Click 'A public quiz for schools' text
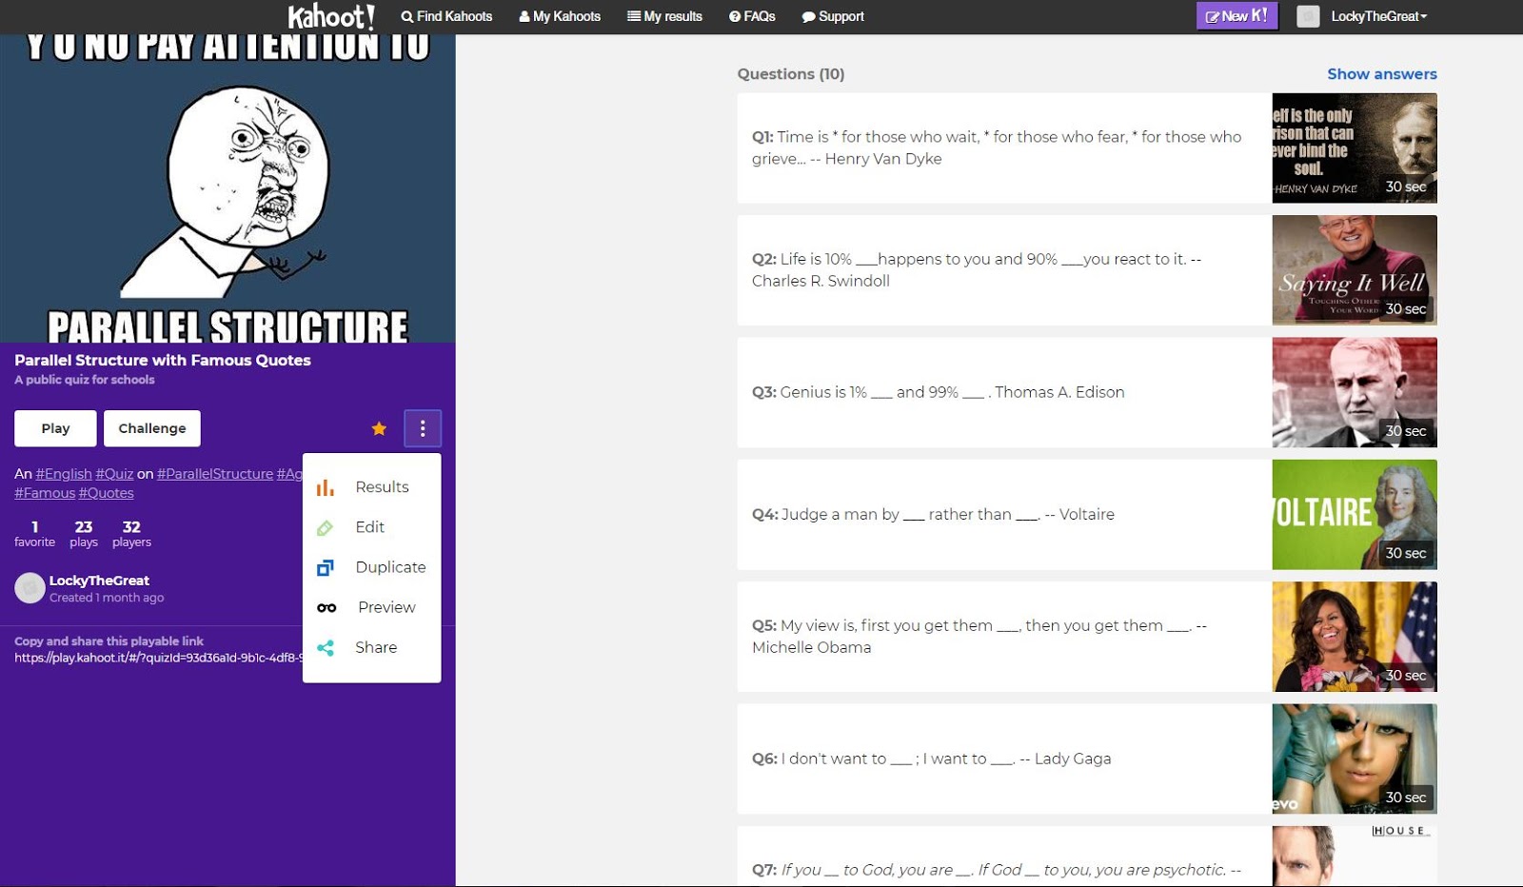1523x887 pixels. point(85,380)
